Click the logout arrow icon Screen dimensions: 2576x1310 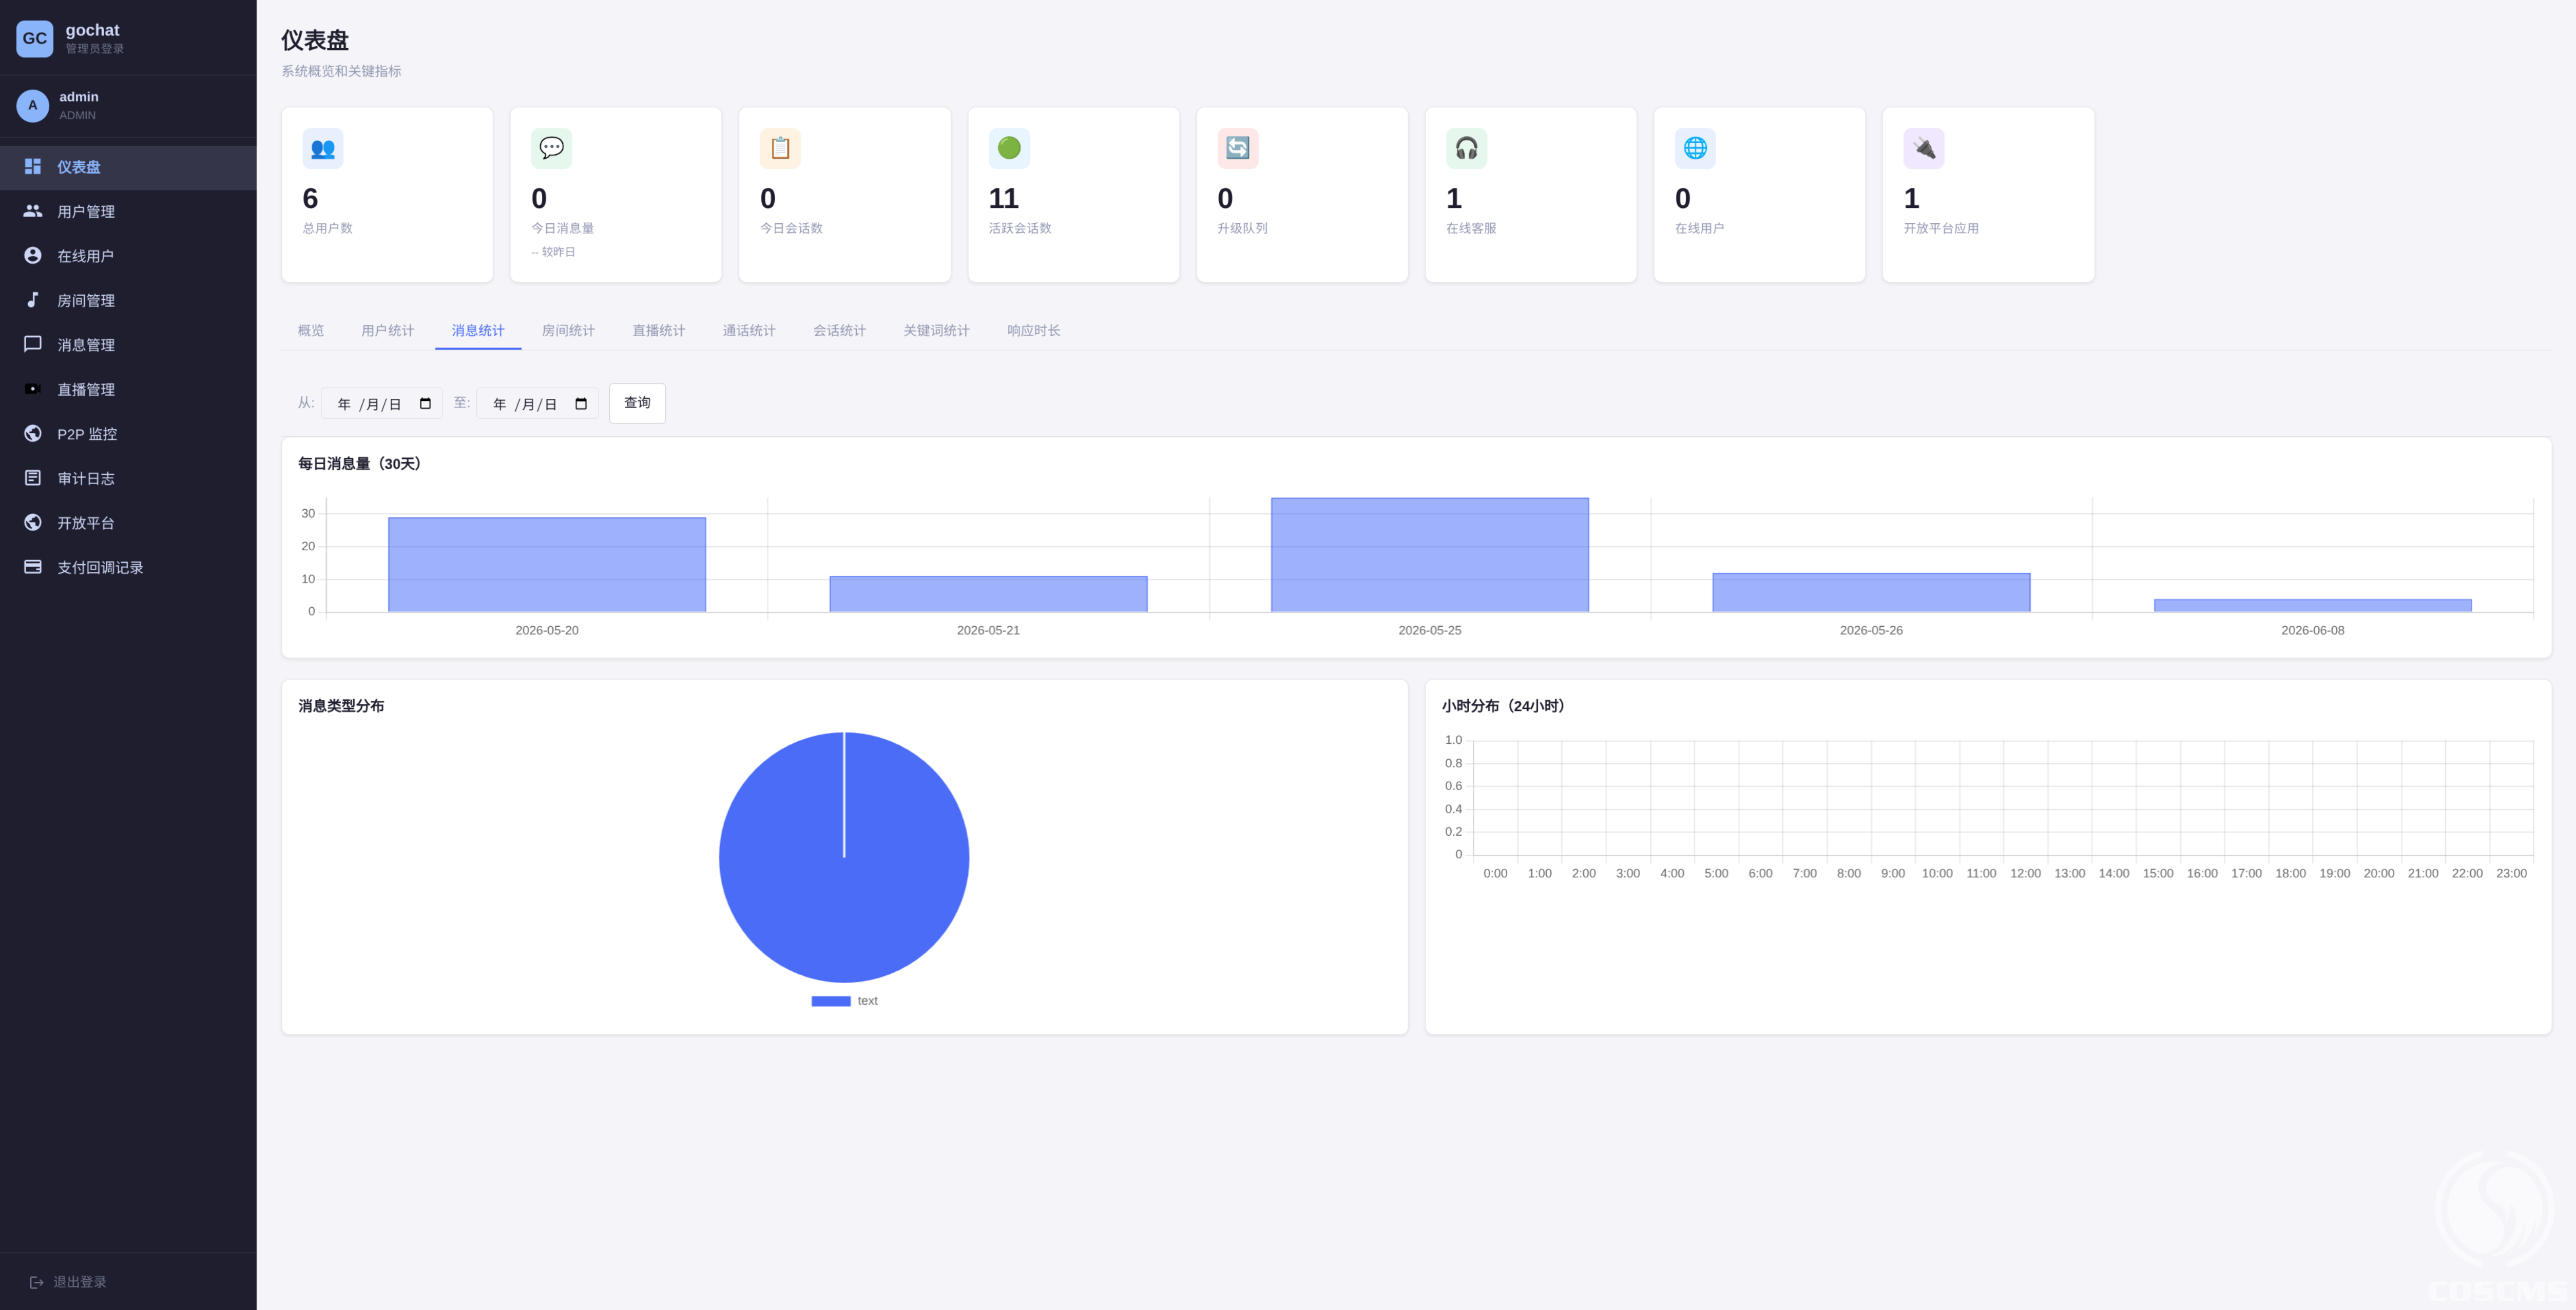(x=36, y=1282)
